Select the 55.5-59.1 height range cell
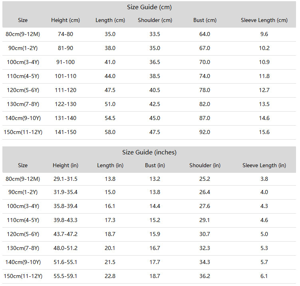Viewport: 300px width, 286px height. [66, 276]
